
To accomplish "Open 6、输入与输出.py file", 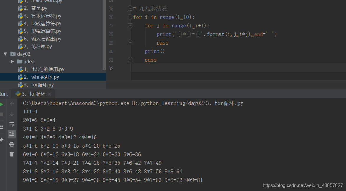I will click(40, 39).
